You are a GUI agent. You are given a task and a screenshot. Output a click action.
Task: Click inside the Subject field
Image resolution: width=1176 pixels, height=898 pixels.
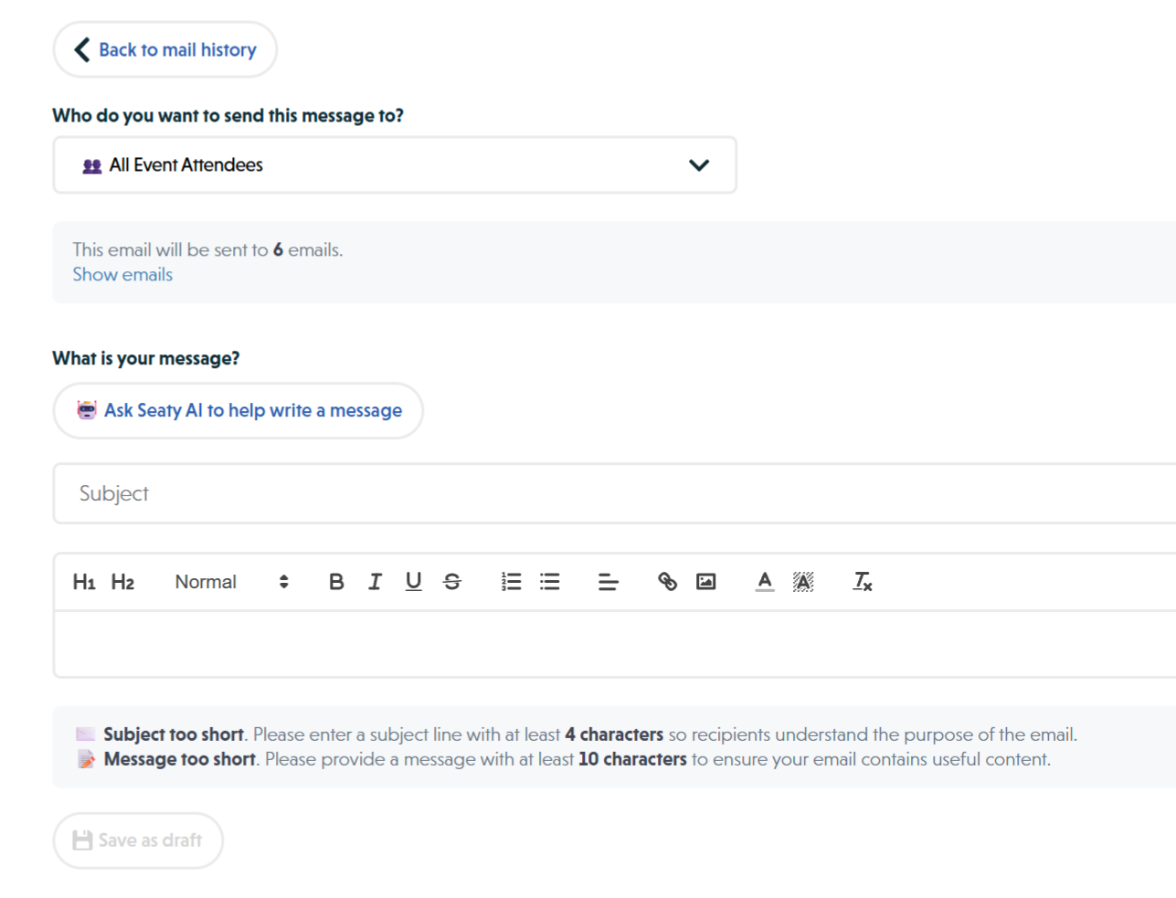366,493
